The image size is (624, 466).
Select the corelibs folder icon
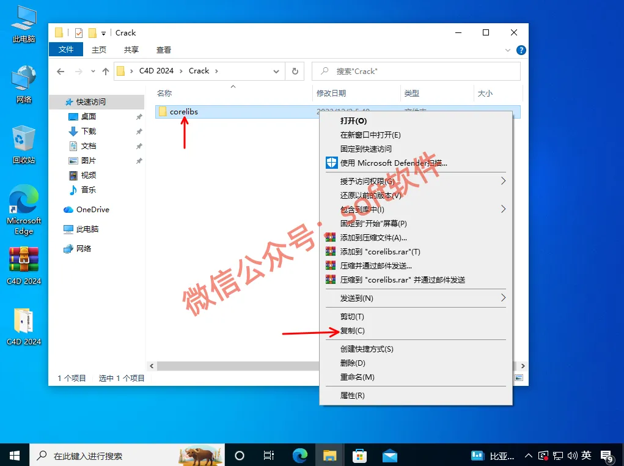[163, 111]
